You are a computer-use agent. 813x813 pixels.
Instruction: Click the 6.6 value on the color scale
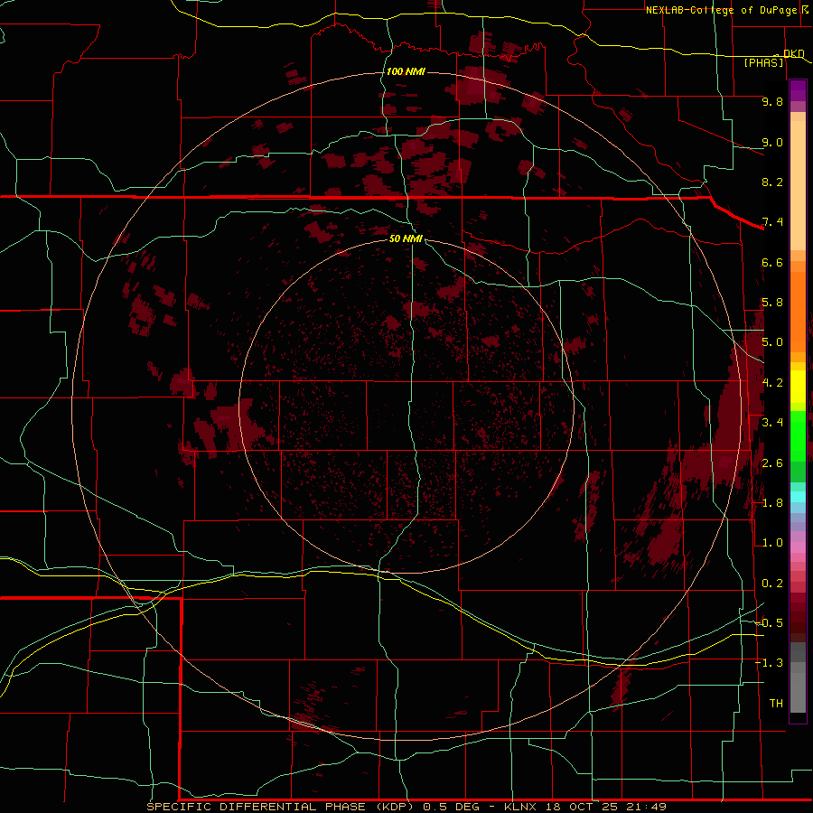(772, 262)
